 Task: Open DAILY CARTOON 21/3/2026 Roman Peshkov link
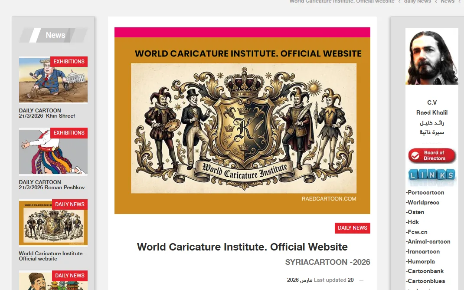[52, 185]
